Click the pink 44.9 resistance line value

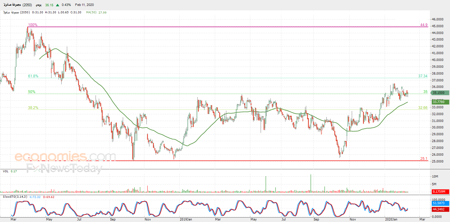pos(424,25)
